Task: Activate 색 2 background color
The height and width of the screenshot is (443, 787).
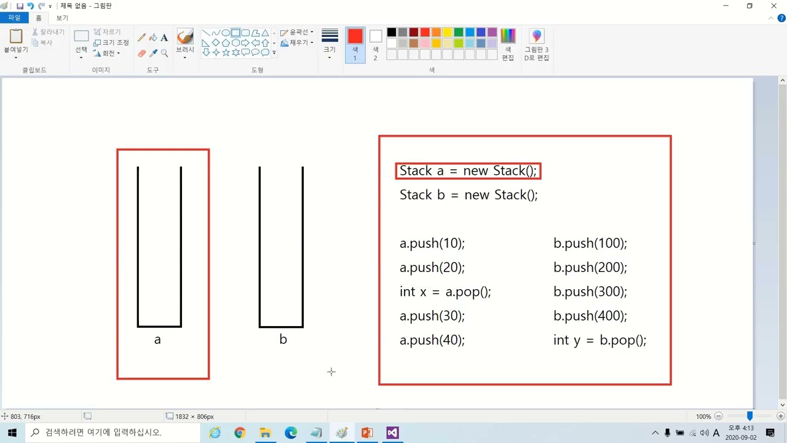Action: [x=375, y=44]
